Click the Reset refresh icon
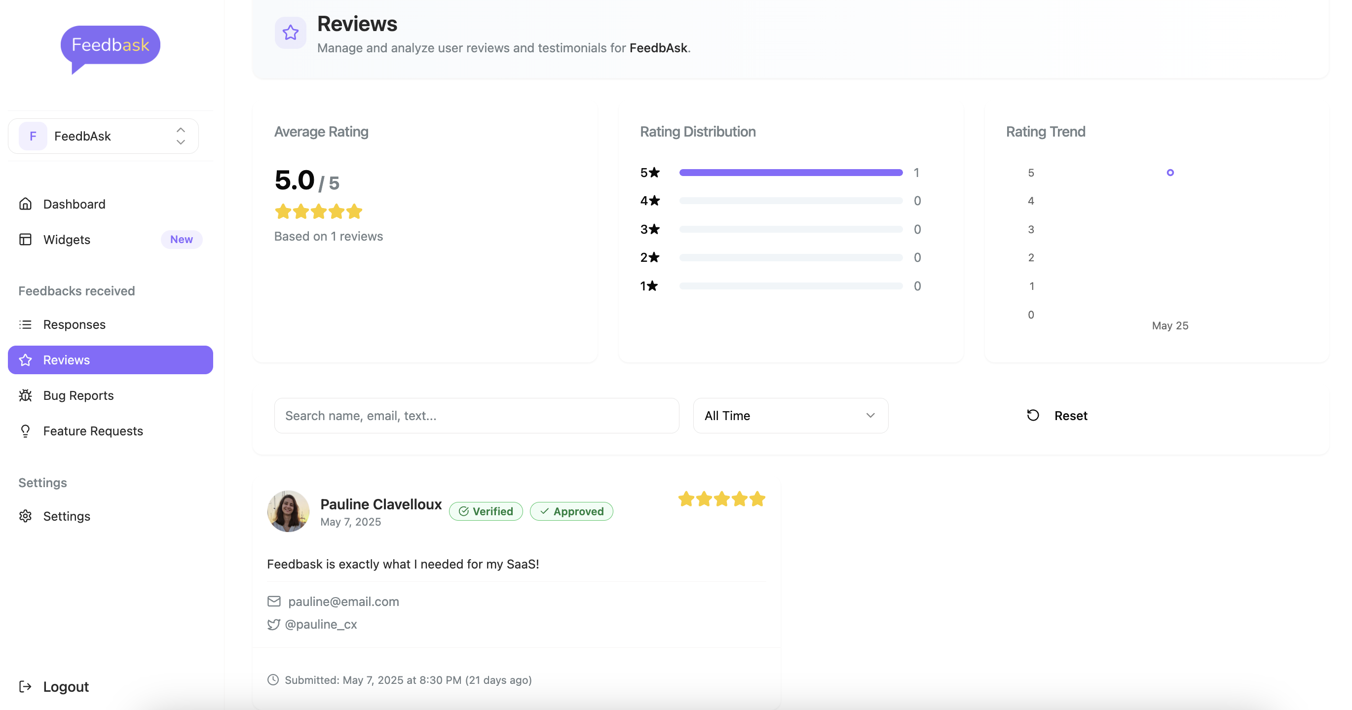Image resolution: width=1352 pixels, height=710 pixels. tap(1033, 415)
